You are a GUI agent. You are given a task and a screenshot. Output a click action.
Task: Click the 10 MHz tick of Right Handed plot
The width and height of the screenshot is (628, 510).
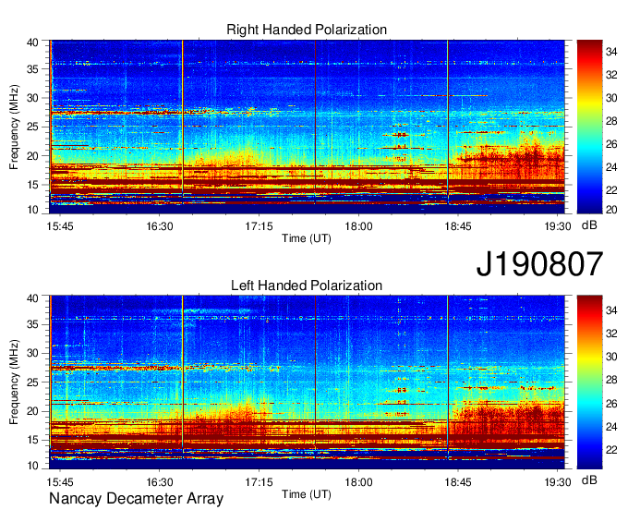tap(32, 210)
